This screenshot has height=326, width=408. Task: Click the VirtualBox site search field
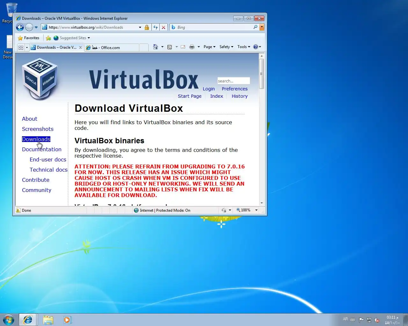[x=234, y=81]
